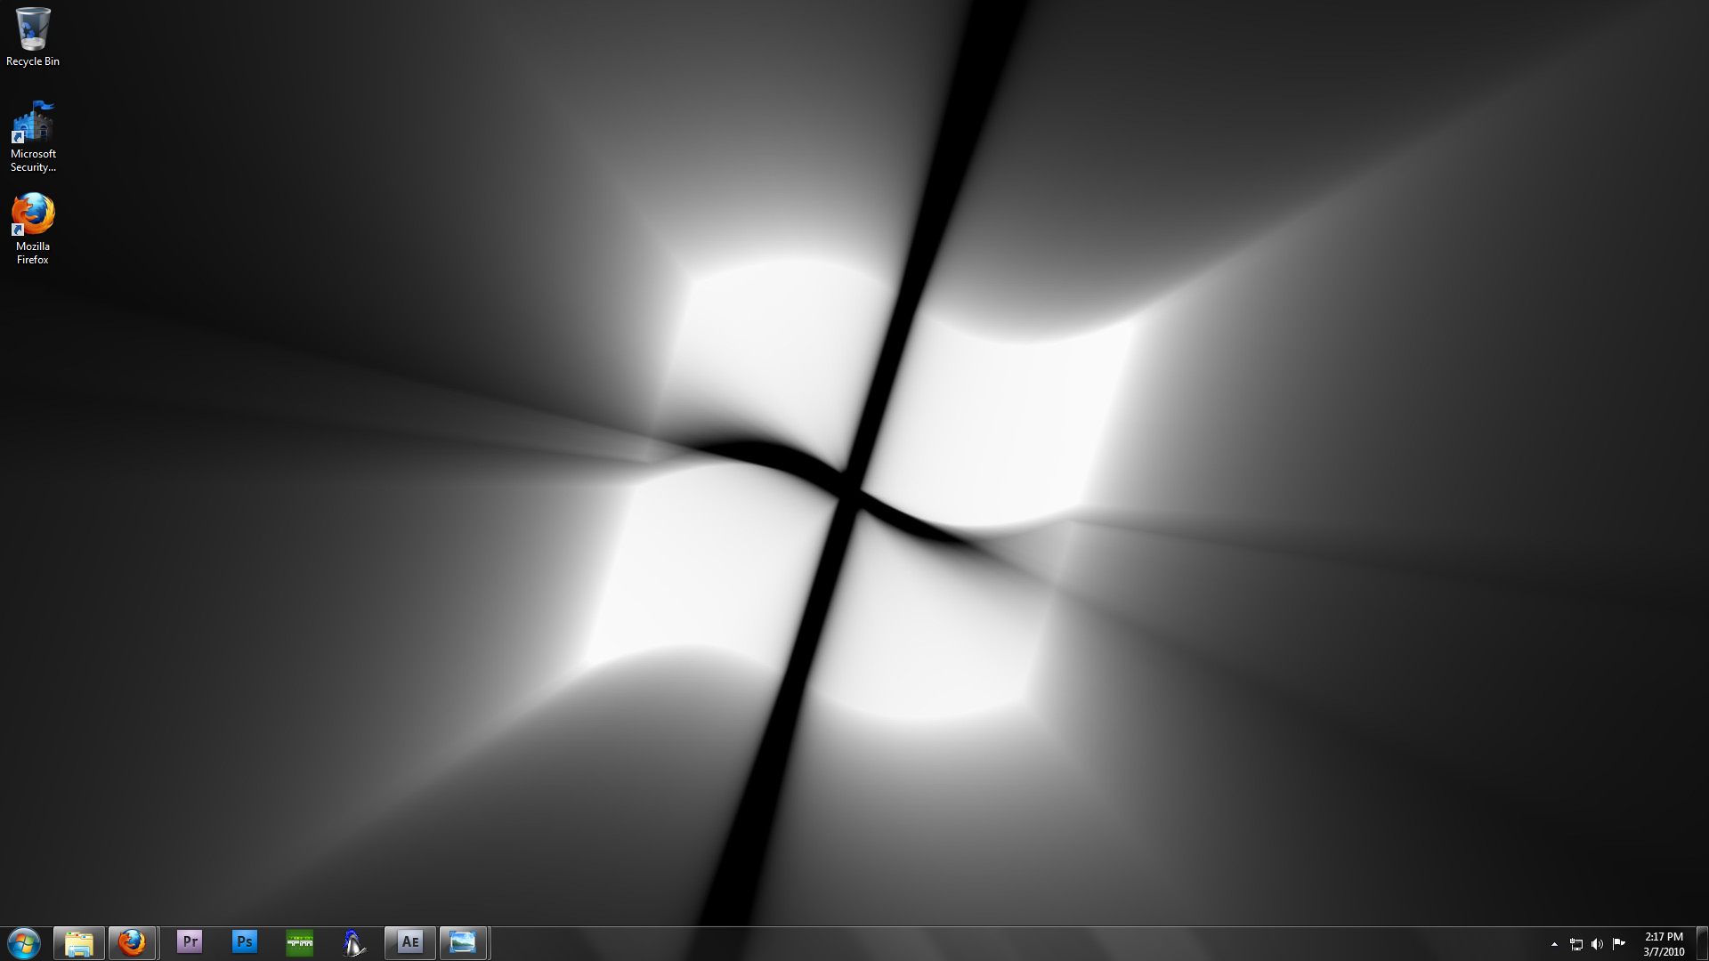Screen dimensions: 1709x961
Task: Open the network status flyout
Action: tap(1577, 944)
